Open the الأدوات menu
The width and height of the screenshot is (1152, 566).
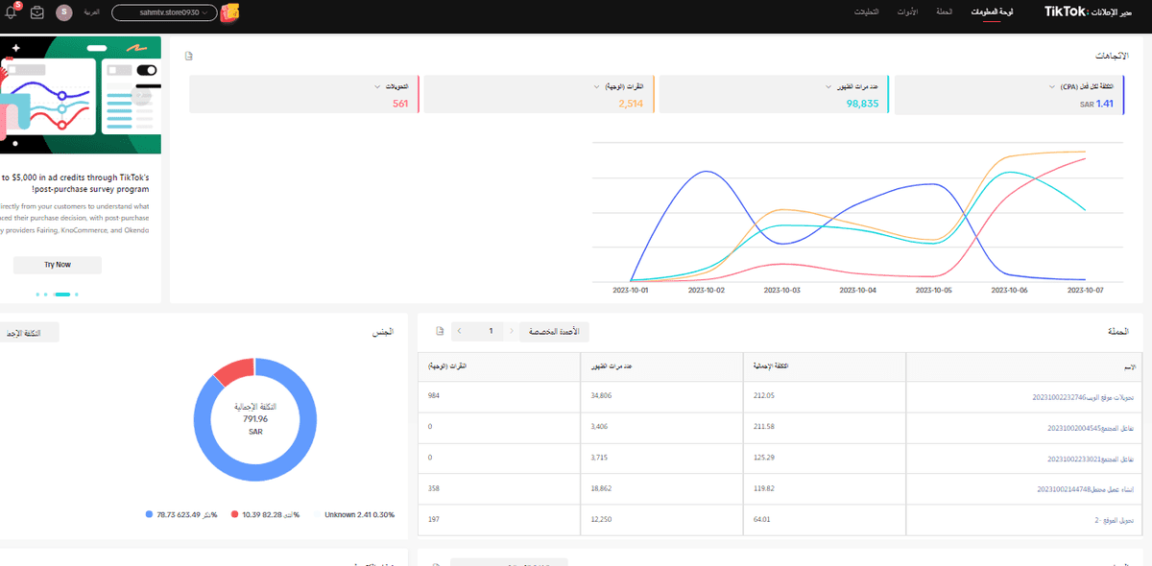coord(906,12)
